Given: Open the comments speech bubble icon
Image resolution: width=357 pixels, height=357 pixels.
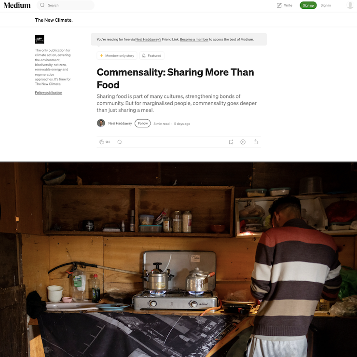Looking at the screenshot, I should tap(120, 142).
